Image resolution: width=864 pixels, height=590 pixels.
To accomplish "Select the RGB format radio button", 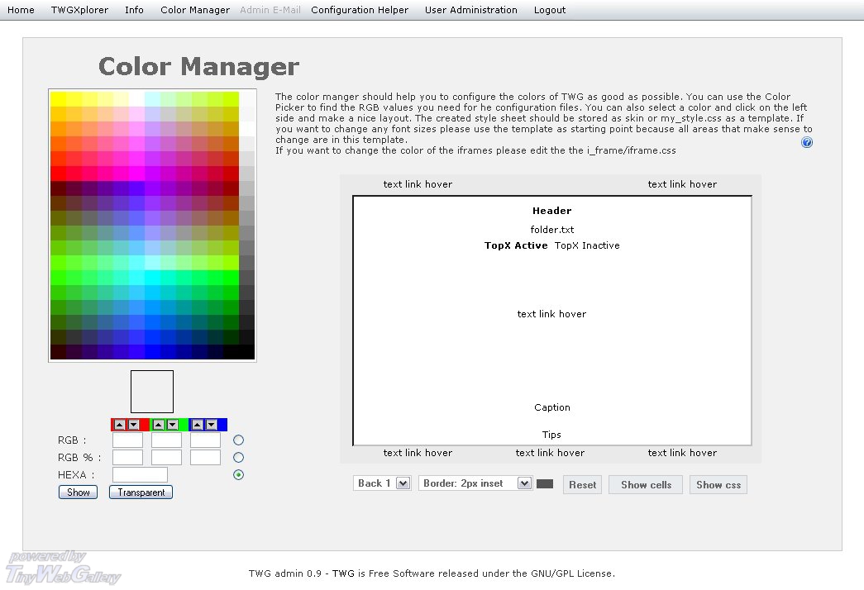I will tap(239, 440).
